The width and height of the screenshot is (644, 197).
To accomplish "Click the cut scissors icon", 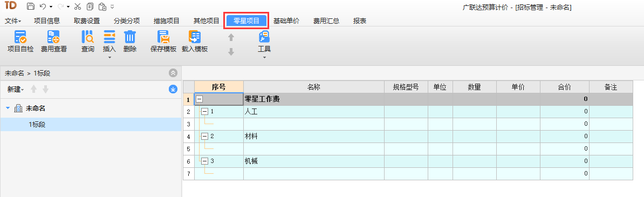I will tap(78, 6).
